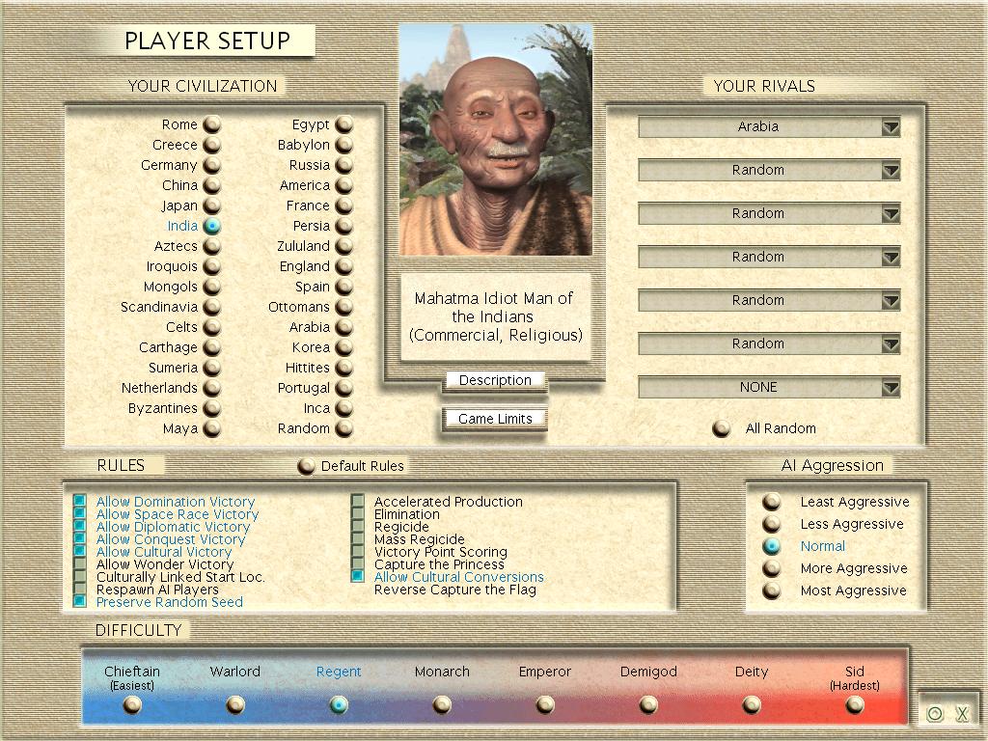Enable All Random rivals
This screenshot has width=988, height=741.
coord(722,428)
